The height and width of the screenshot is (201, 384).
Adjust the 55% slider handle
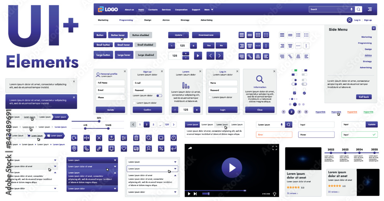(99, 121)
